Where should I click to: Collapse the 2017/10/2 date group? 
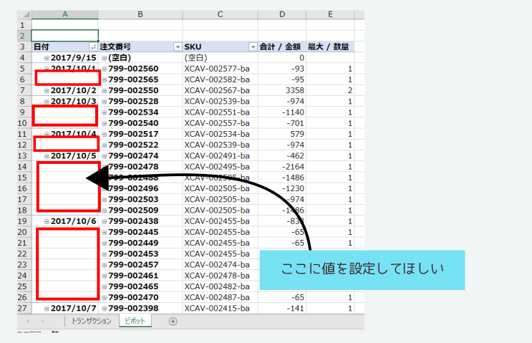[47, 91]
